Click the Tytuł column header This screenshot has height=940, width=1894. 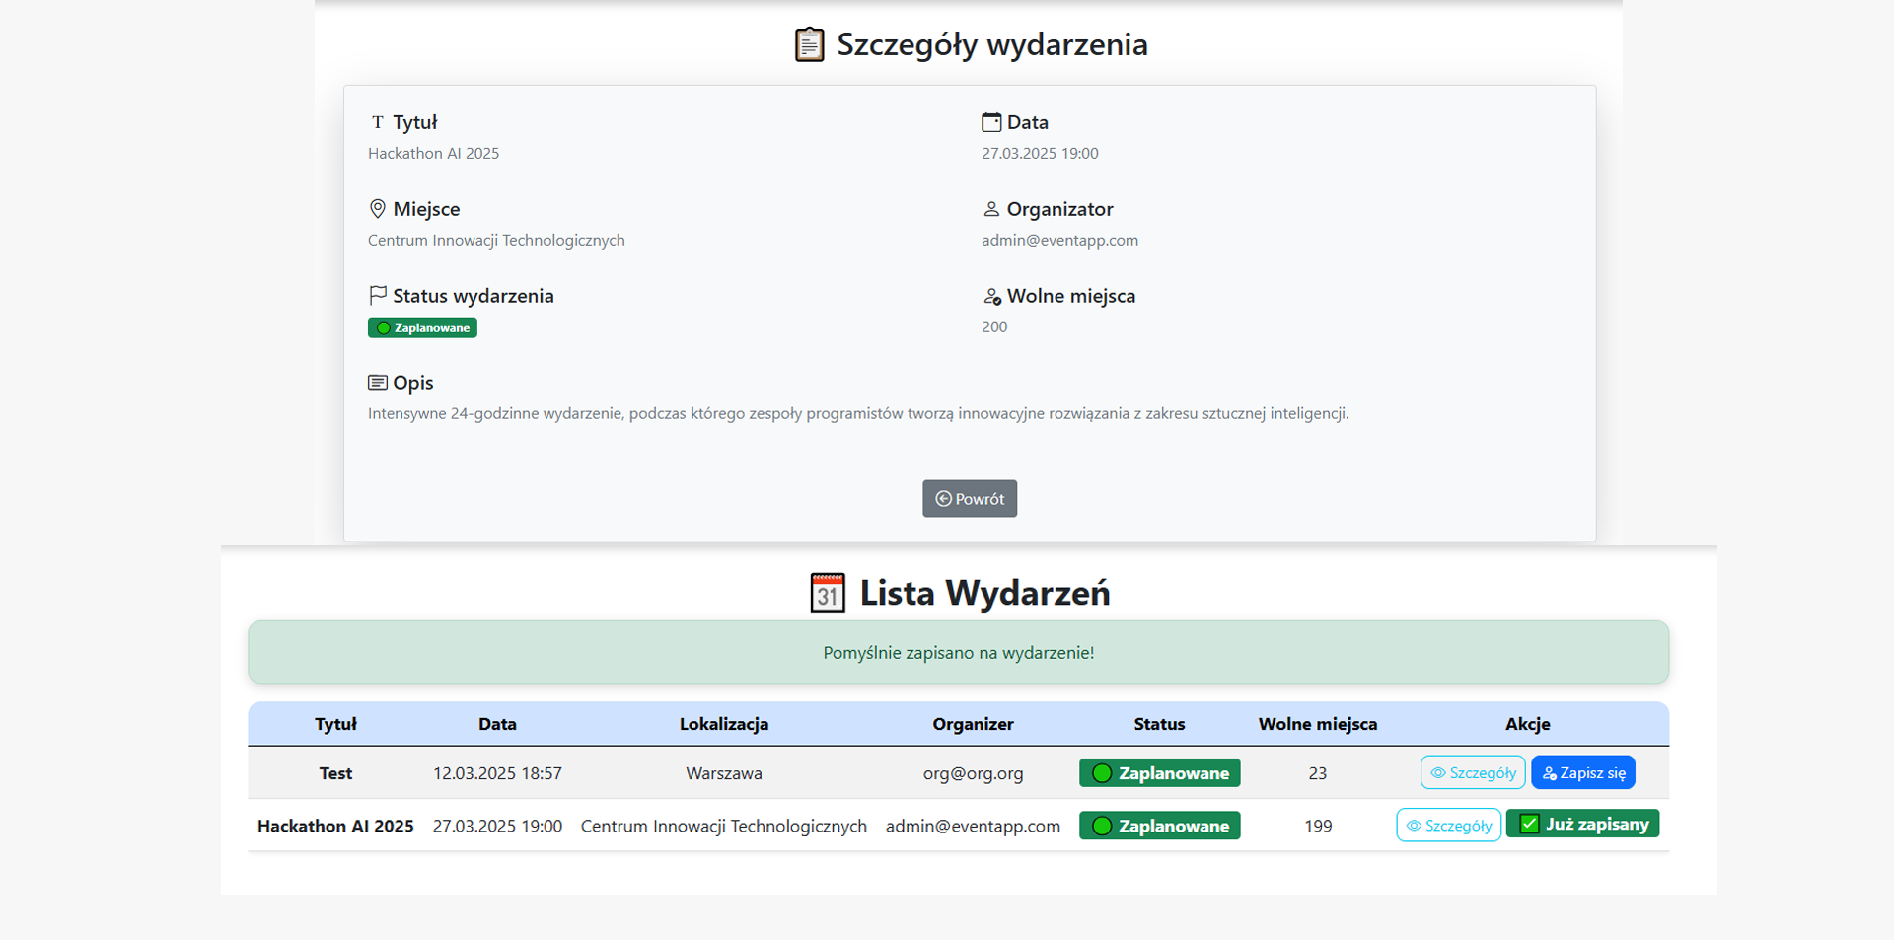pyautogui.click(x=335, y=724)
